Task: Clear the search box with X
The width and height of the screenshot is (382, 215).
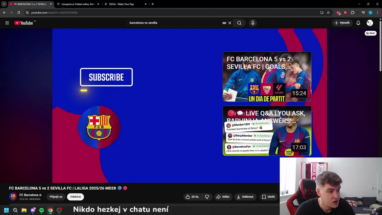Action: (230, 23)
